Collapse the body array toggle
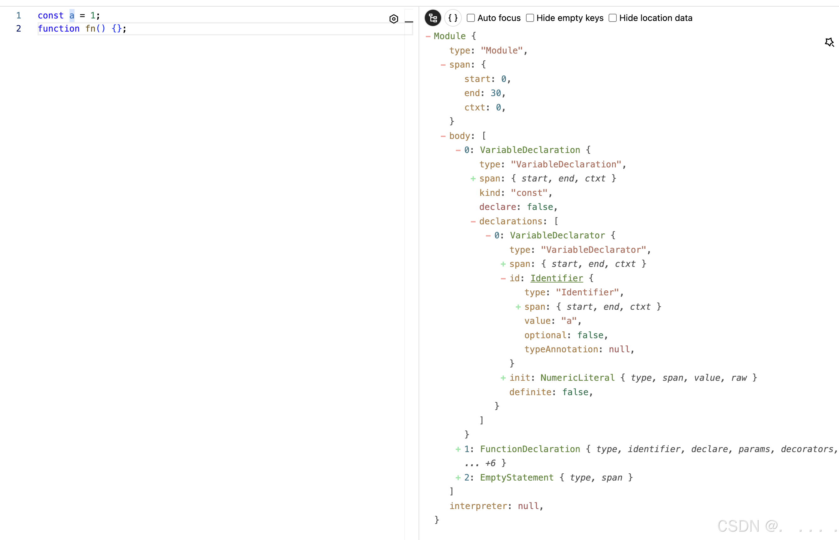 (x=443, y=136)
